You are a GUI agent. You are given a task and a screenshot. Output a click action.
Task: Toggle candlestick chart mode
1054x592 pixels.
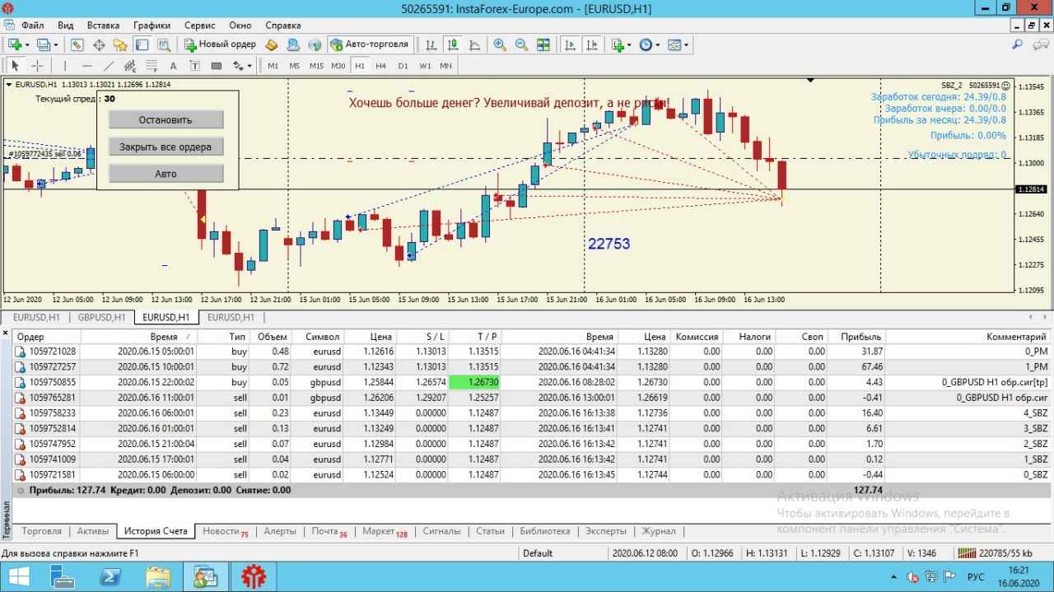452,44
